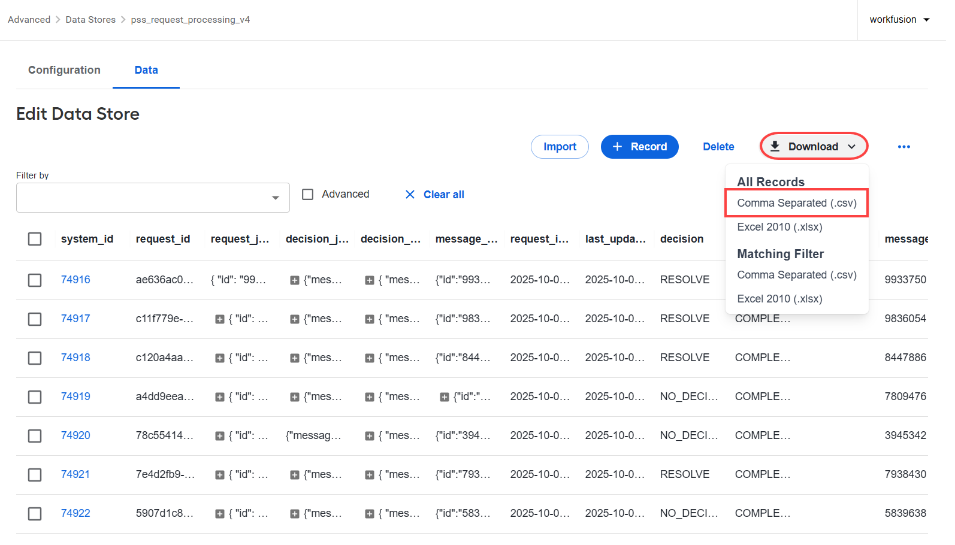Expand request_j JSON cell in row 74922
955x545 pixels.
click(x=220, y=514)
